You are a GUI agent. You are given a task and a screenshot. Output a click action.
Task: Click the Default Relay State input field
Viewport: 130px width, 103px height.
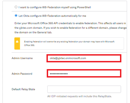[84, 89]
